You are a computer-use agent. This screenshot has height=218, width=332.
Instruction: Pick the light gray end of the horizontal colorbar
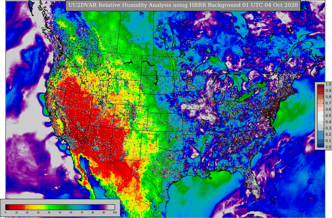(x=112, y=207)
